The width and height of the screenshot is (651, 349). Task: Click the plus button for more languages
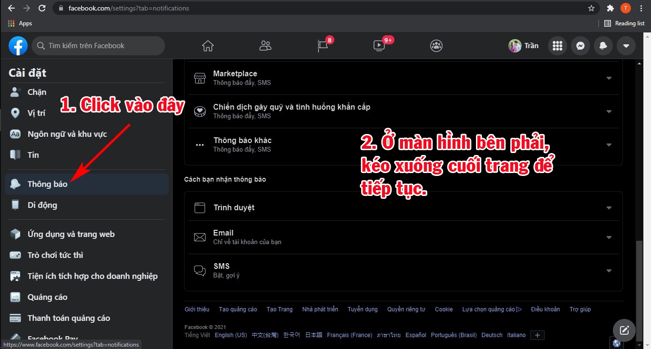[537, 335]
